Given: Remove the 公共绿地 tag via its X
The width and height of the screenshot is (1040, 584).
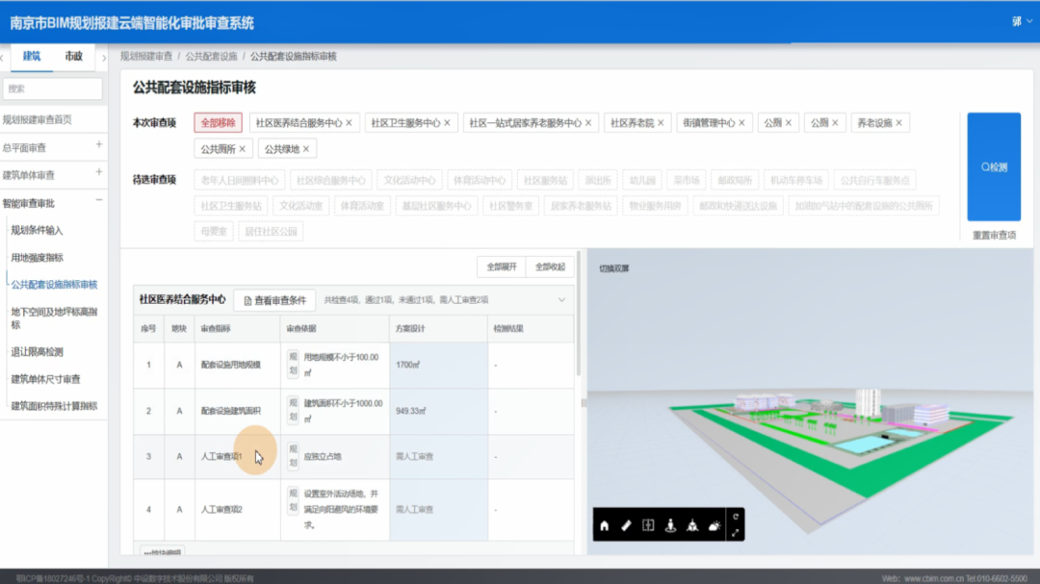Looking at the screenshot, I should (x=306, y=149).
